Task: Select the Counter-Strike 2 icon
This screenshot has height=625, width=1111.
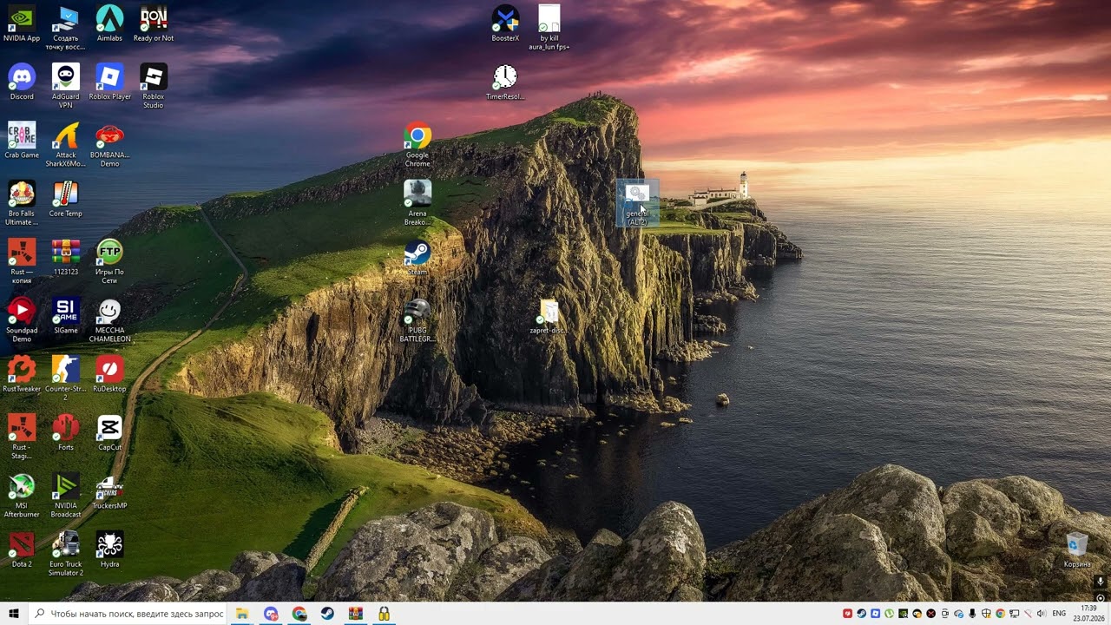Action: coord(66,378)
